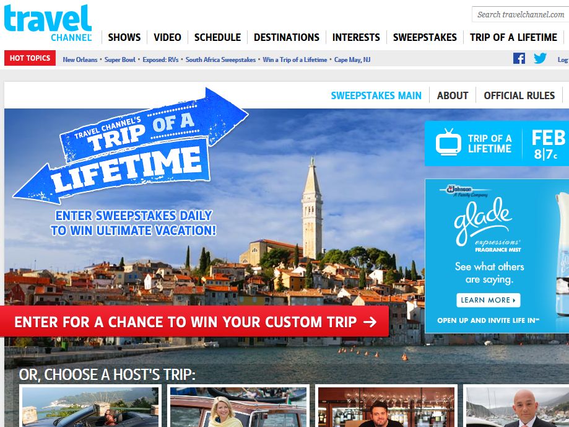The width and height of the screenshot is (569, 427).
Task: Click the Glade logo in the ad
Action: click(483, 221)
